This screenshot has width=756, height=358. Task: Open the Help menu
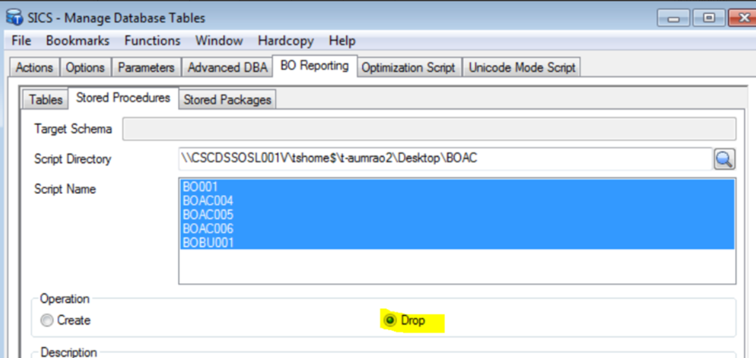pos(342,41)
